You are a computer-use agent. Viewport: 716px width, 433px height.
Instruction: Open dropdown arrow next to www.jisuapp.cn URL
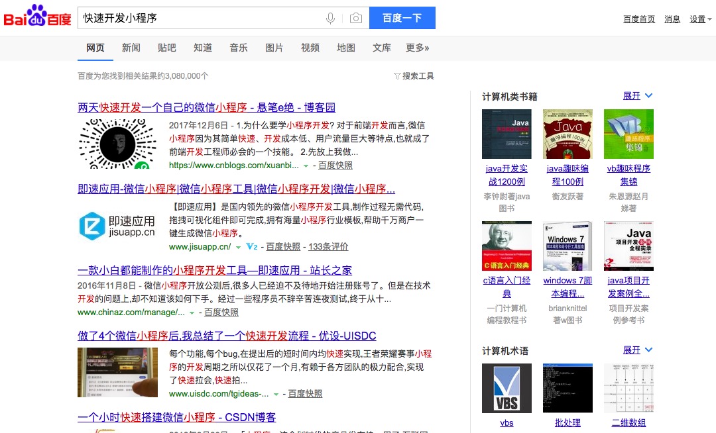click(238, 247)
